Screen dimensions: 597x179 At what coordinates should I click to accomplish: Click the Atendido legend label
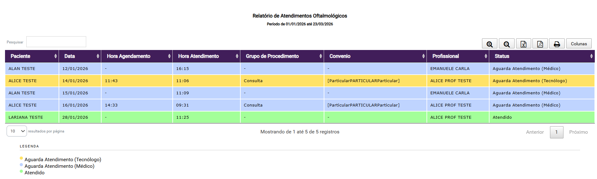(34, 173)
